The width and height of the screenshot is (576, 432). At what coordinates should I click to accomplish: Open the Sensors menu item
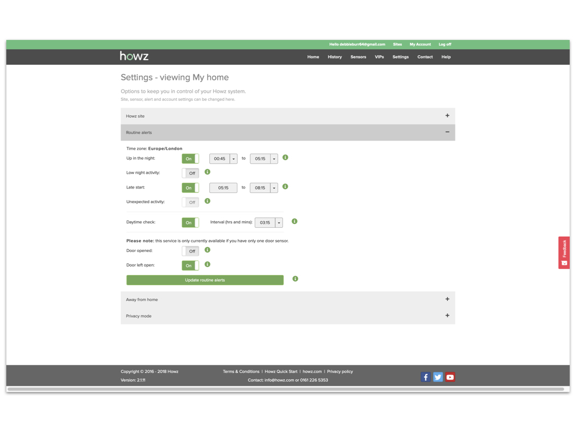click(x=358, y=57)
